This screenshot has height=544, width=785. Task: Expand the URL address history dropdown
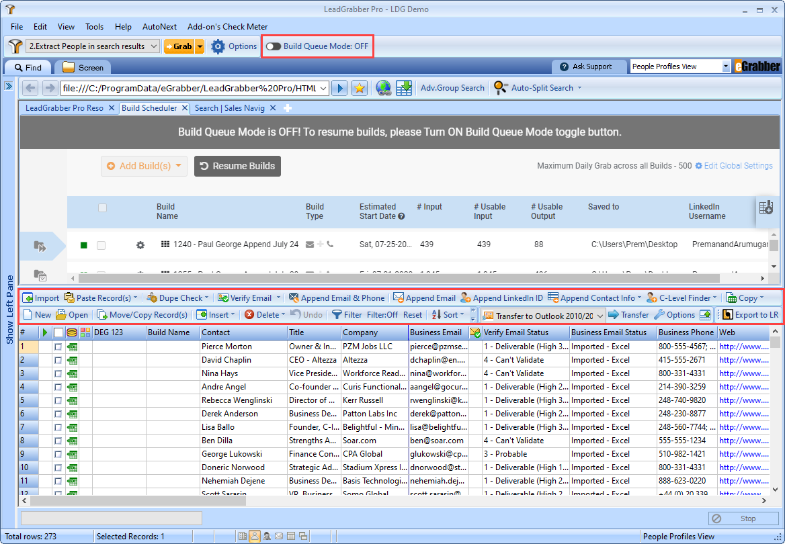(x=323, y=89)
